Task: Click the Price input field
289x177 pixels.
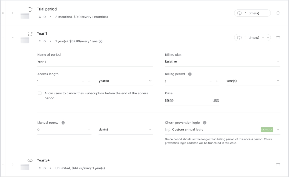Action: click(x=192, y=101)
